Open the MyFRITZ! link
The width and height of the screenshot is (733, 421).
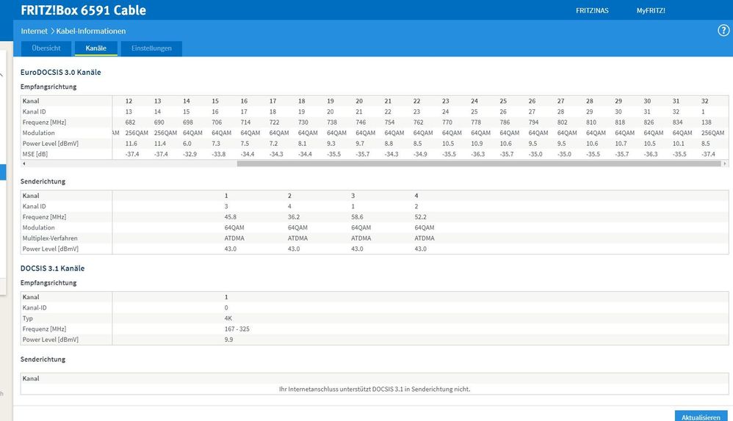[651, 10]
